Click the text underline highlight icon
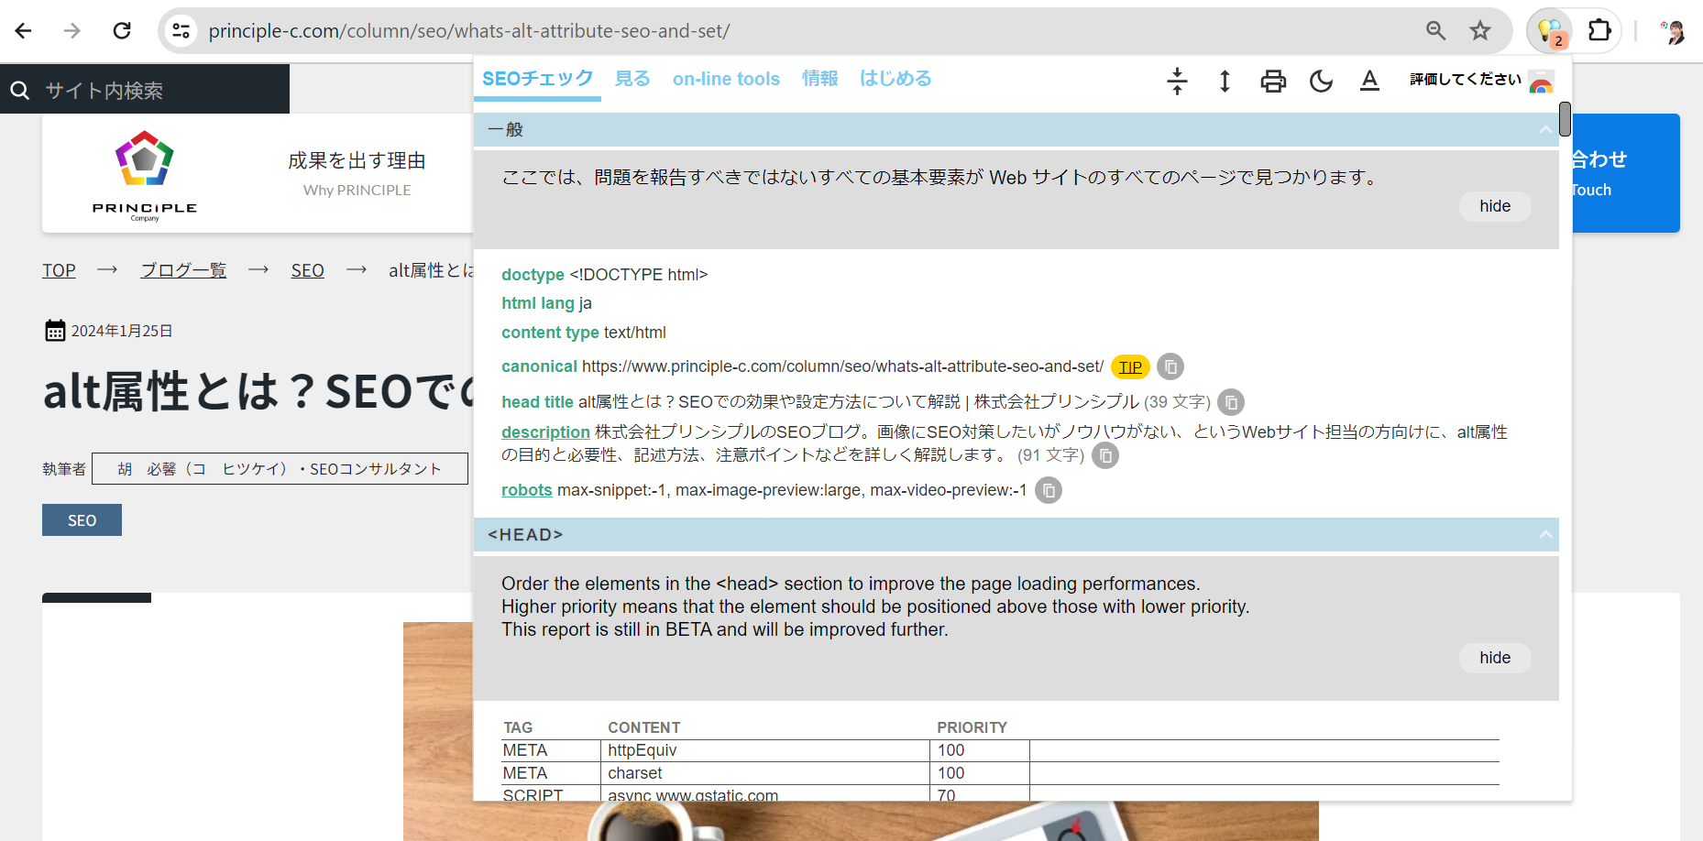The image size is (1703, 841). [1369, 82]
